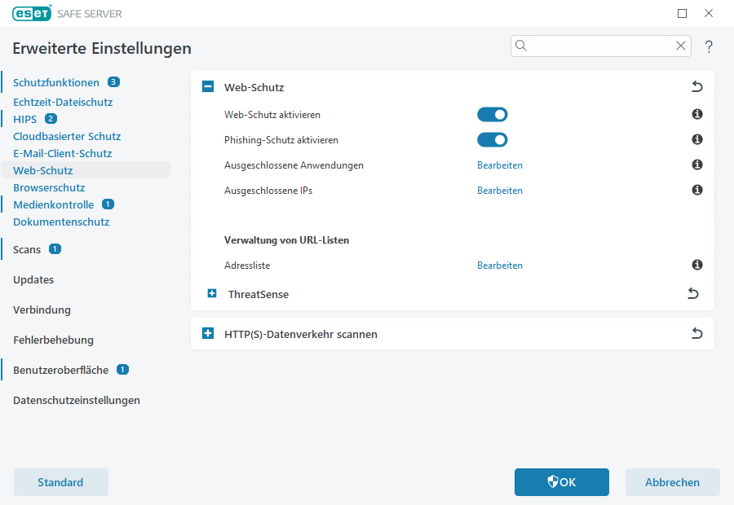Screen dimensions: 734x505
Task: Disable the Web-Schutz aktivieren toggle
Action: (492, 114)
